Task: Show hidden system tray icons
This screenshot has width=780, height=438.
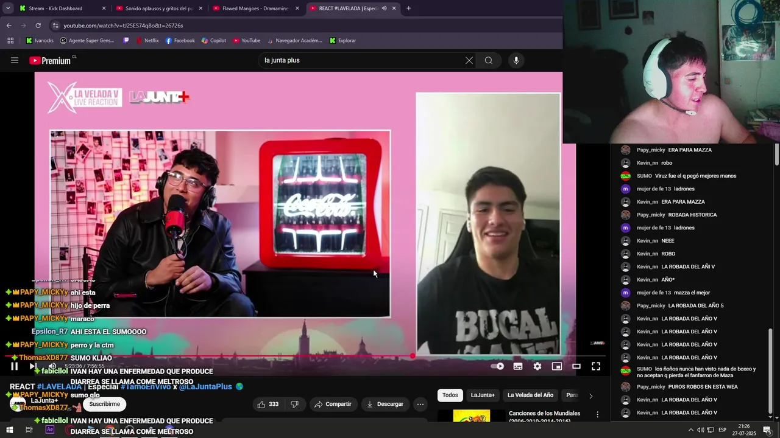Action: [690, 430]
